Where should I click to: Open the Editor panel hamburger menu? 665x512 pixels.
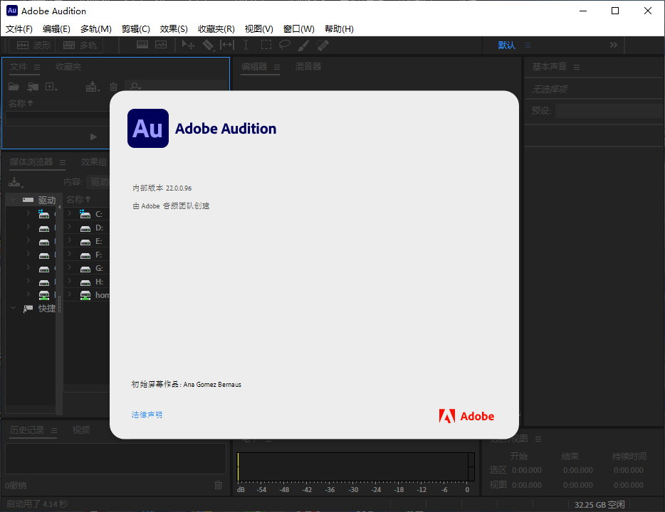click(277, 68)
